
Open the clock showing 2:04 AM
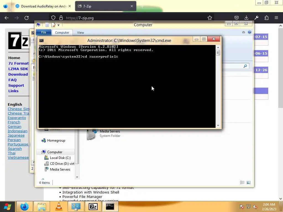point(269,207)
